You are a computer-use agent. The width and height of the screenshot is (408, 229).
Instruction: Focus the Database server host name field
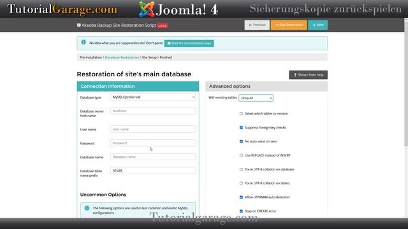click(153, 111)
